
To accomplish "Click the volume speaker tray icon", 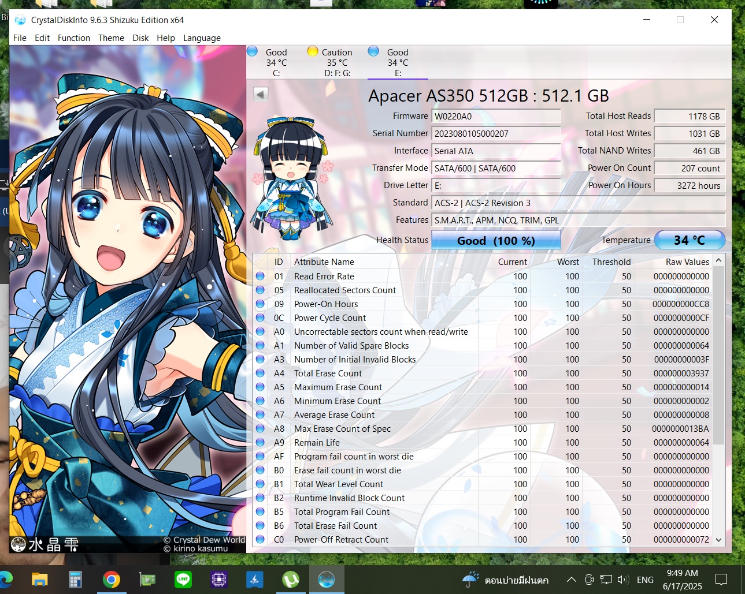I will pyautogui.click(x=623, y=580).
